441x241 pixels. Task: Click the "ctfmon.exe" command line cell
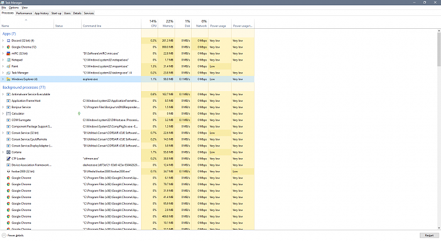(111, 159)
